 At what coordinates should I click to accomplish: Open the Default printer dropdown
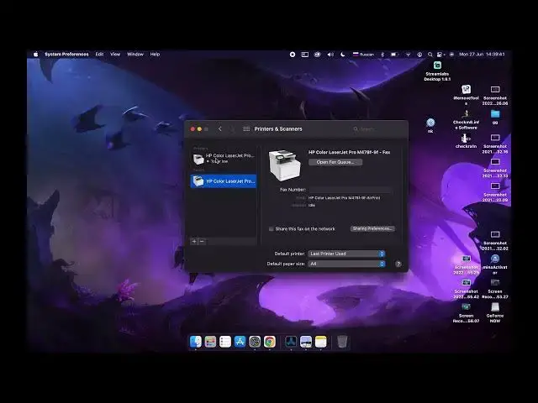point(346,254)
